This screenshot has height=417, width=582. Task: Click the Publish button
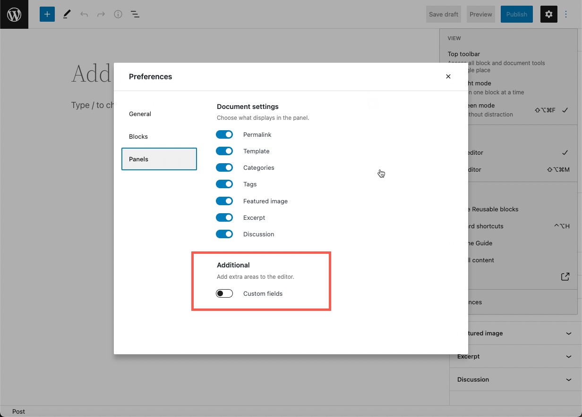[x=516, y=14]
